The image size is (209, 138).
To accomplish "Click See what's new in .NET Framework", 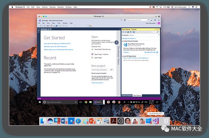I will pos(55,46).
